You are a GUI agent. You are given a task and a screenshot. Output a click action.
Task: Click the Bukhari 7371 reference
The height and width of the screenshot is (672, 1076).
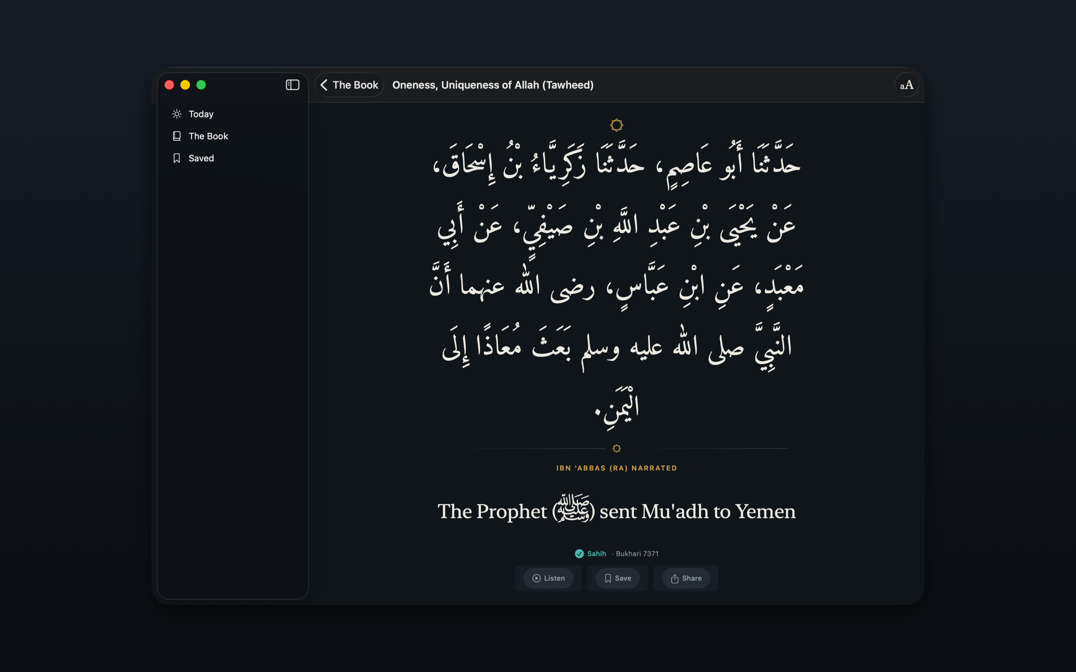click(x=637, y=553)
